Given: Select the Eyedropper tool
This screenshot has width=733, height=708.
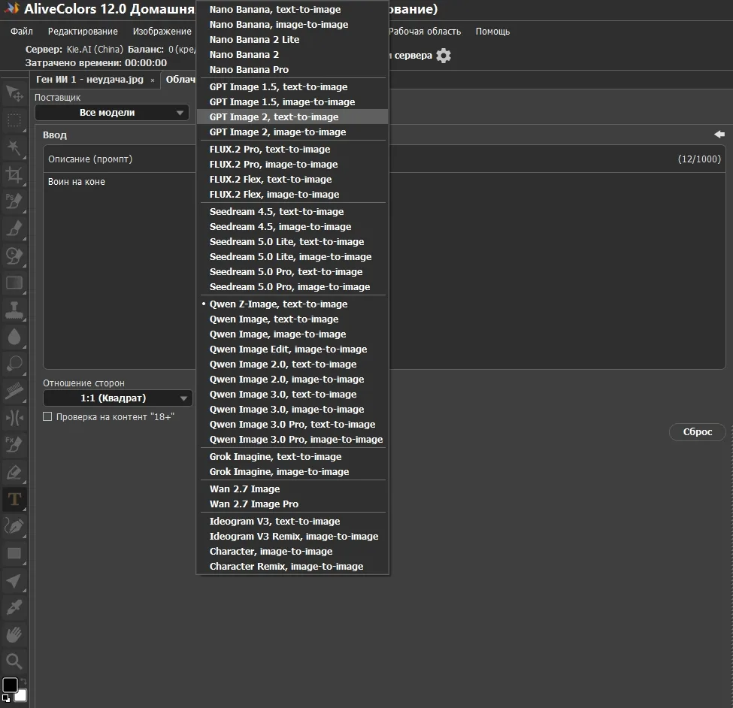Looking at the screenshot, I should pos(14,607).
